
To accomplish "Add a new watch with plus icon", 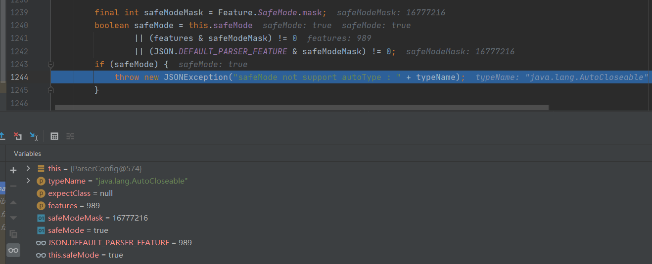I will tap(13, 170).
